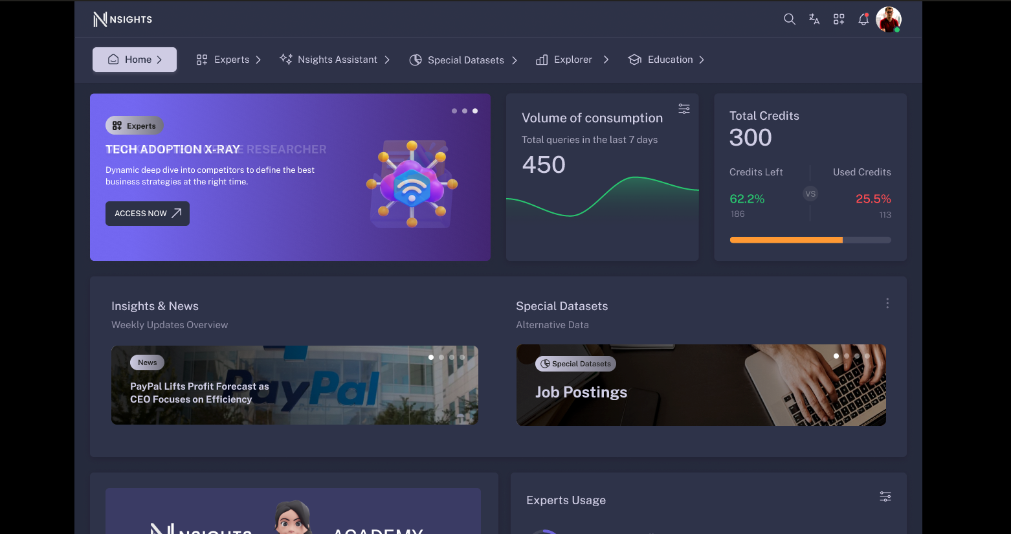This screenshot has width=1011, height=534.
Task: Open the apps grid icon in header
Action: pos(839,19)
